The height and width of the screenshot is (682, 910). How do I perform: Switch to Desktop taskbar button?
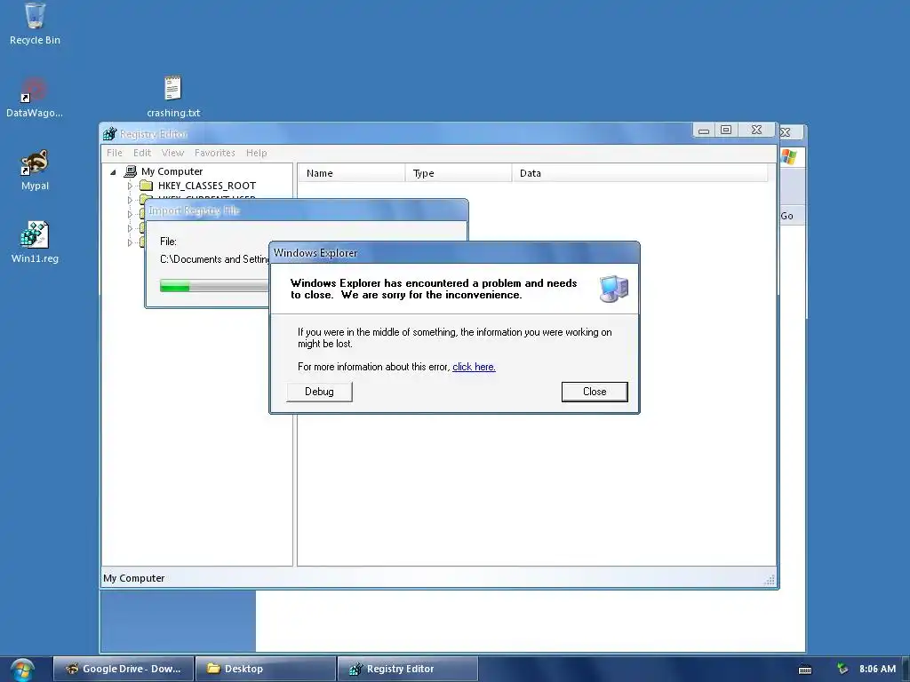click(265, 669)
